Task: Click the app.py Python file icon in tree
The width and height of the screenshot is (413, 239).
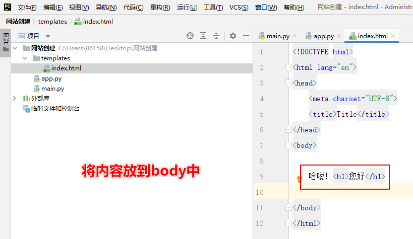Action: tap(37, 78)
